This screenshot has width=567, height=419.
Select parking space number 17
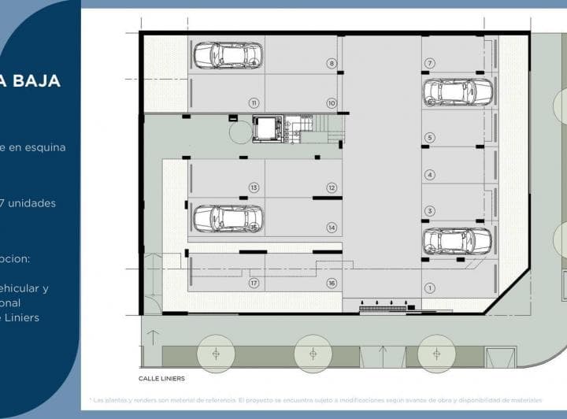click(x=254, y=283)
